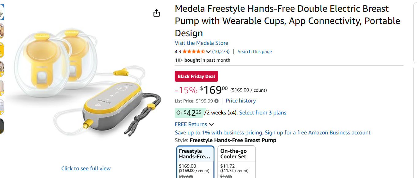The image size is (417, 178).
Task: View the Price history link
Action: click(241, 101)
